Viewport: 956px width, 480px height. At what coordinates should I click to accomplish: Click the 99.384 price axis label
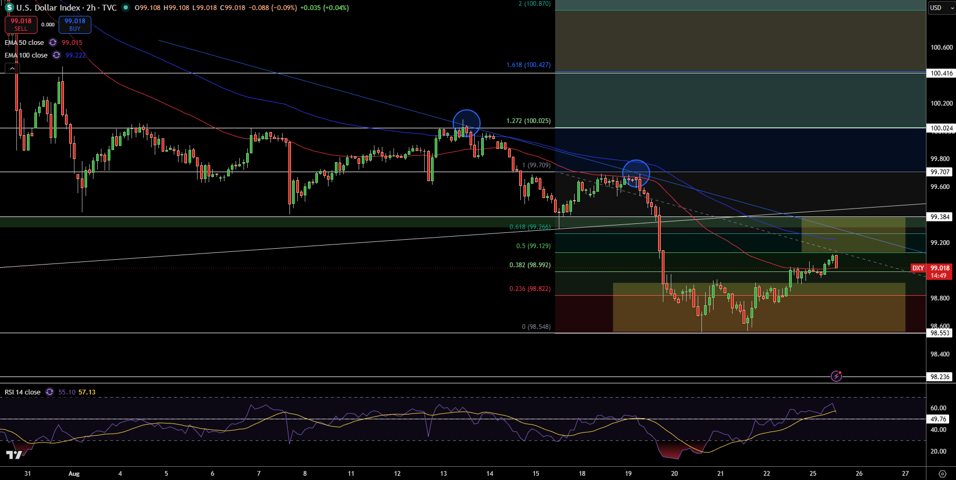click(x=940, y=217)
